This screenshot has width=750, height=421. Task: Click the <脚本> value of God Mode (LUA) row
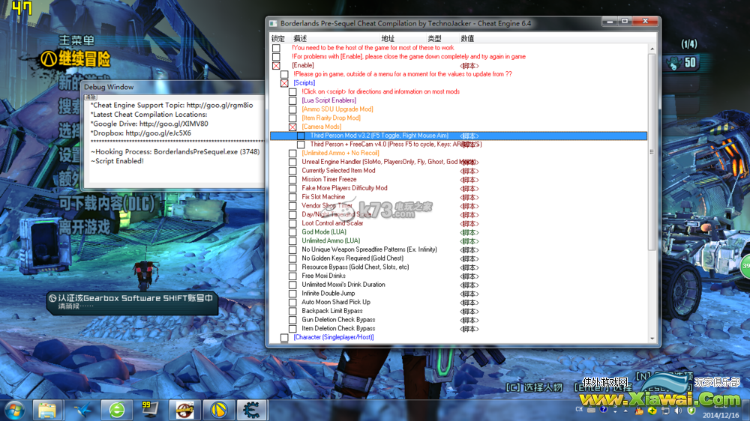coord(469,232)
